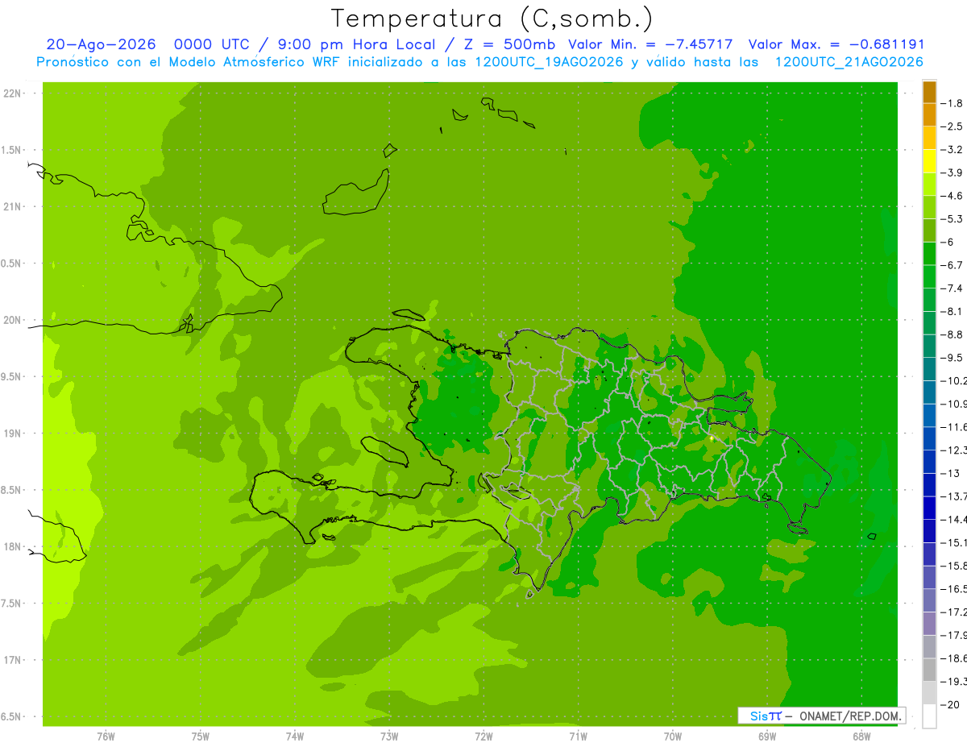Click the "74W" longitude label

(295, 736)
